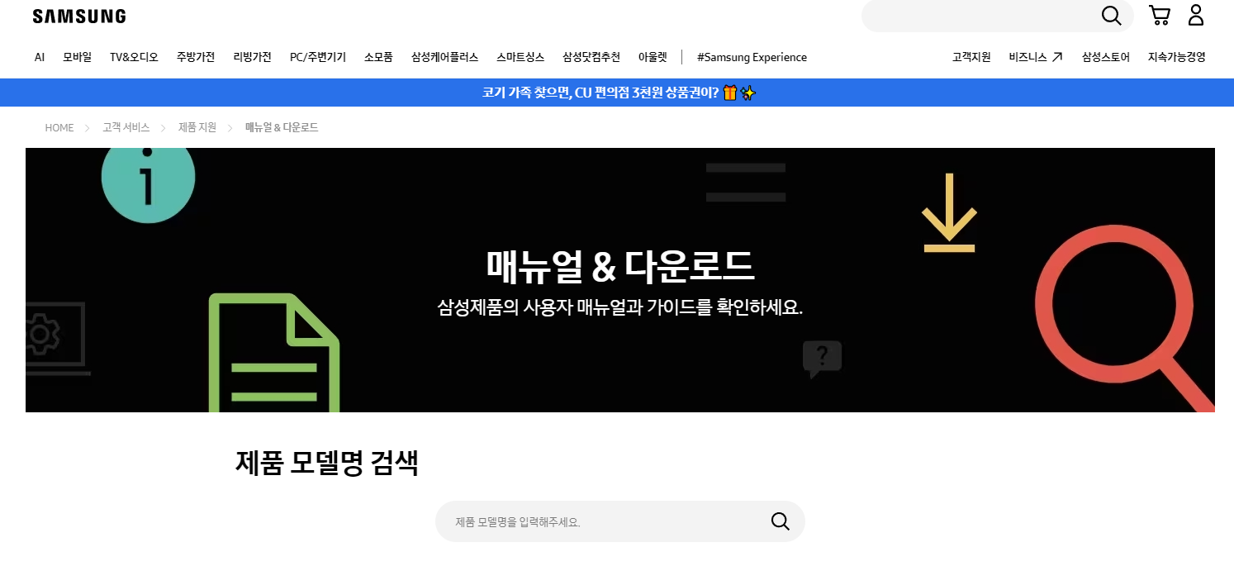Viewport: 1234px width, 566px height.
Task: Open 비즈니스 via its external link arrow
Action: (1056, 56)
